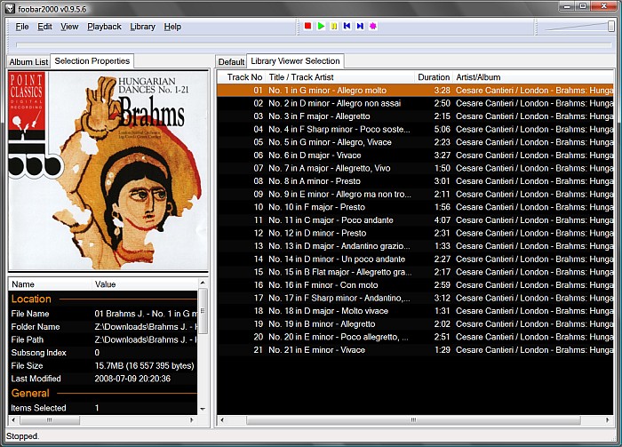
Task: Sort by the Artist/Album column header
Action: pos(533,77)
